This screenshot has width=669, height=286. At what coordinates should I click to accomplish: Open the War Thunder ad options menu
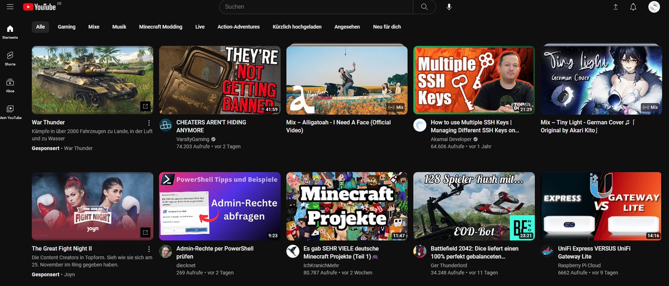(149, 123)
